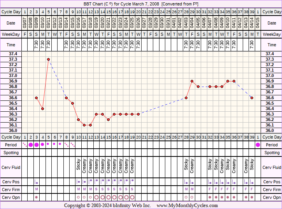Click the 37.3 temperature peak on cycle day 5
This screenshot has height=209, width=282.
[x=48, y=59]
